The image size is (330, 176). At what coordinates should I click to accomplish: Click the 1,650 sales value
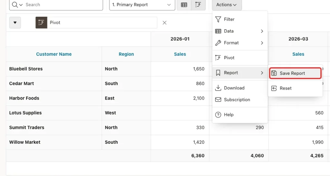pyautogui.click(x=199, y=69)
